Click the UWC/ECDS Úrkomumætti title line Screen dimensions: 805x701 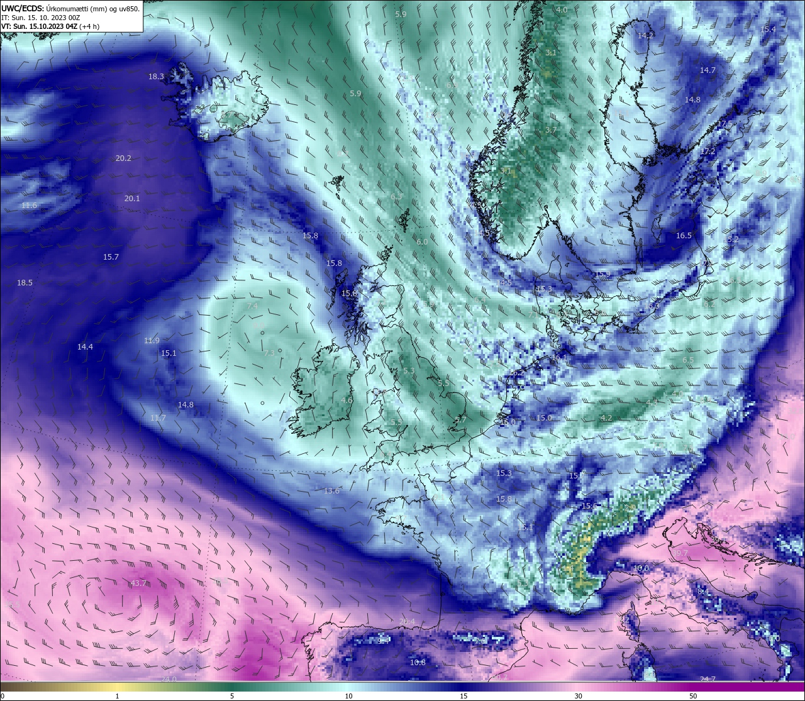pyautogui.click(x=70, y=9)
